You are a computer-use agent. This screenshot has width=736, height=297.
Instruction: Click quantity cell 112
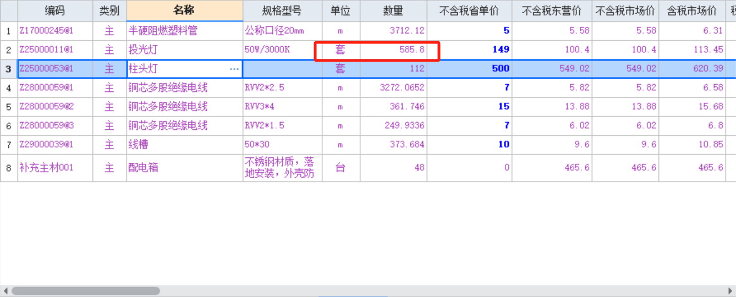393,69
